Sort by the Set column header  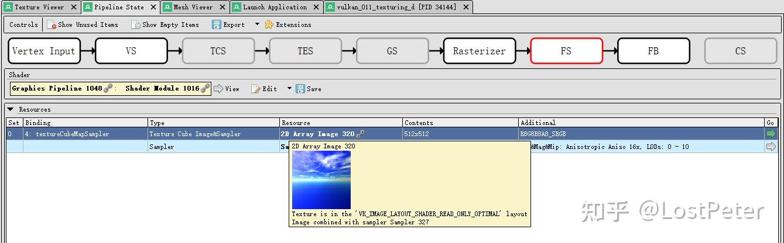[x=14, y=123]
